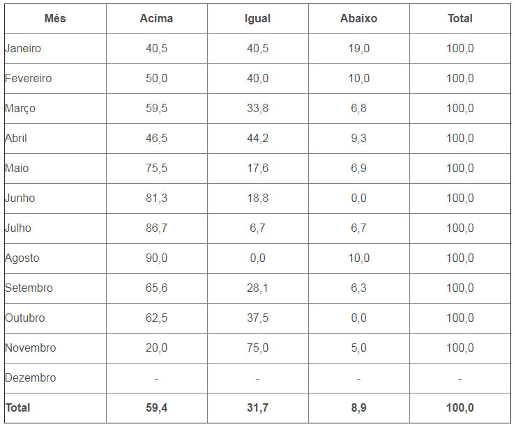Select the total Abaixo value 8,9
The width and height of the screenshot is (516, 429).
pyautogui.click(x=358, y=407)
